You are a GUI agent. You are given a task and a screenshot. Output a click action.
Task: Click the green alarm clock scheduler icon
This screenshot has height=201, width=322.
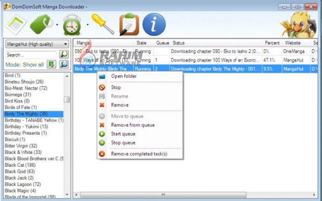point(72,25)
